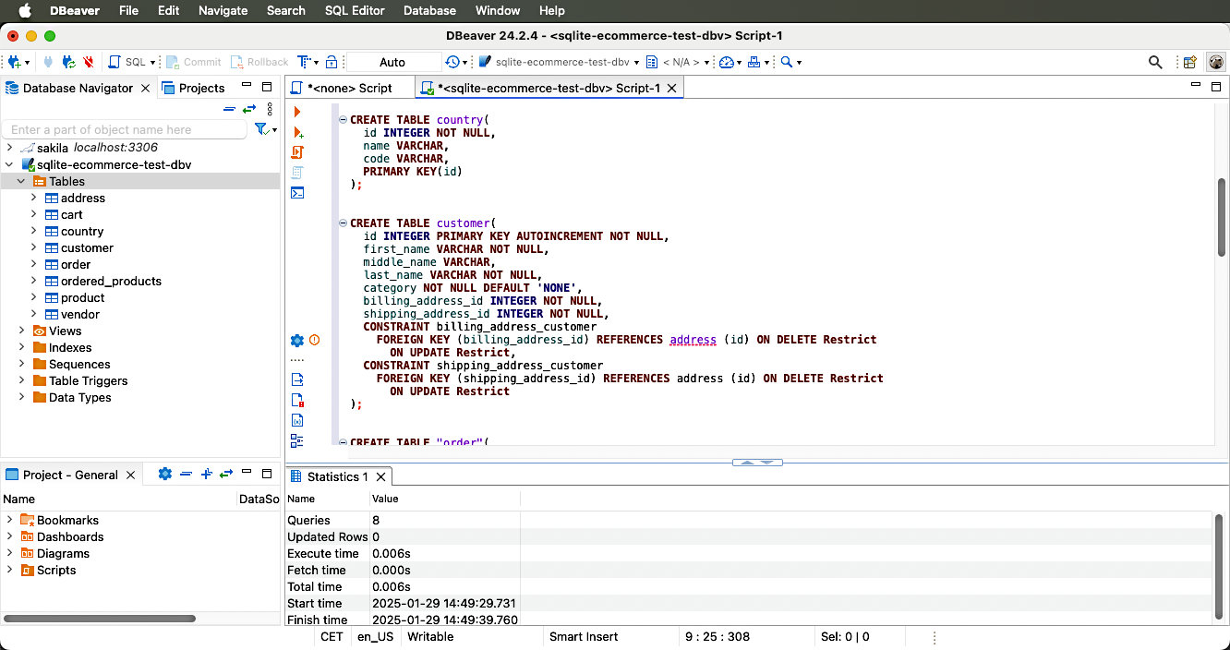Click the Project panel horizontal scrollbar
1230x650 pixels.
tap(100, 619)
